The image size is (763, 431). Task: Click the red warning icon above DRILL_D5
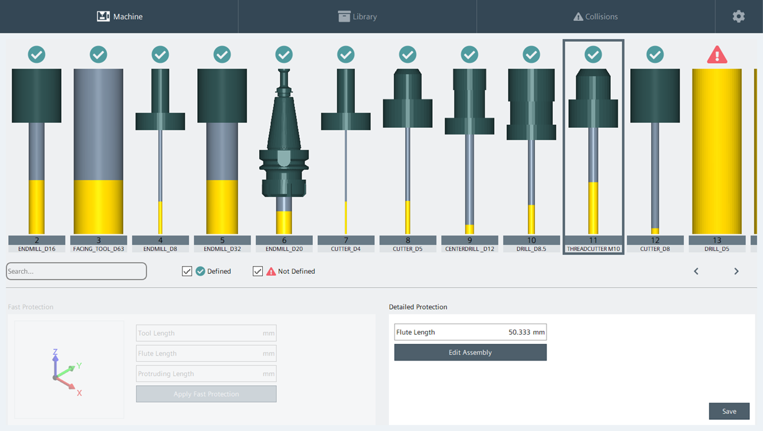717,54
